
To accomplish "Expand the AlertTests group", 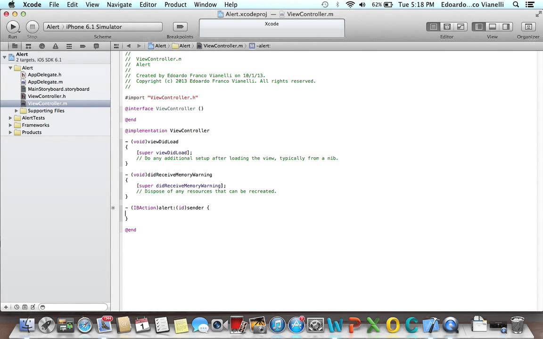I will click(10, 118).
